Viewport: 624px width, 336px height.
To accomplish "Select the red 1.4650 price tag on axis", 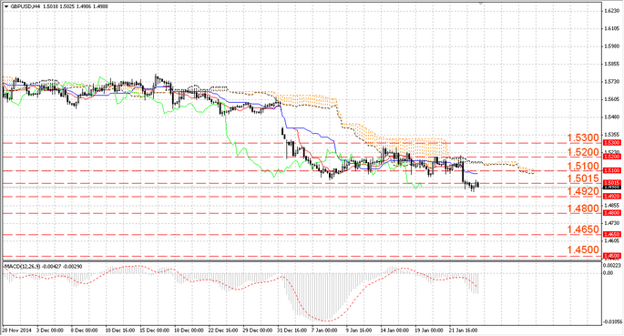I will pyautogui.click(x=612, y=235).
